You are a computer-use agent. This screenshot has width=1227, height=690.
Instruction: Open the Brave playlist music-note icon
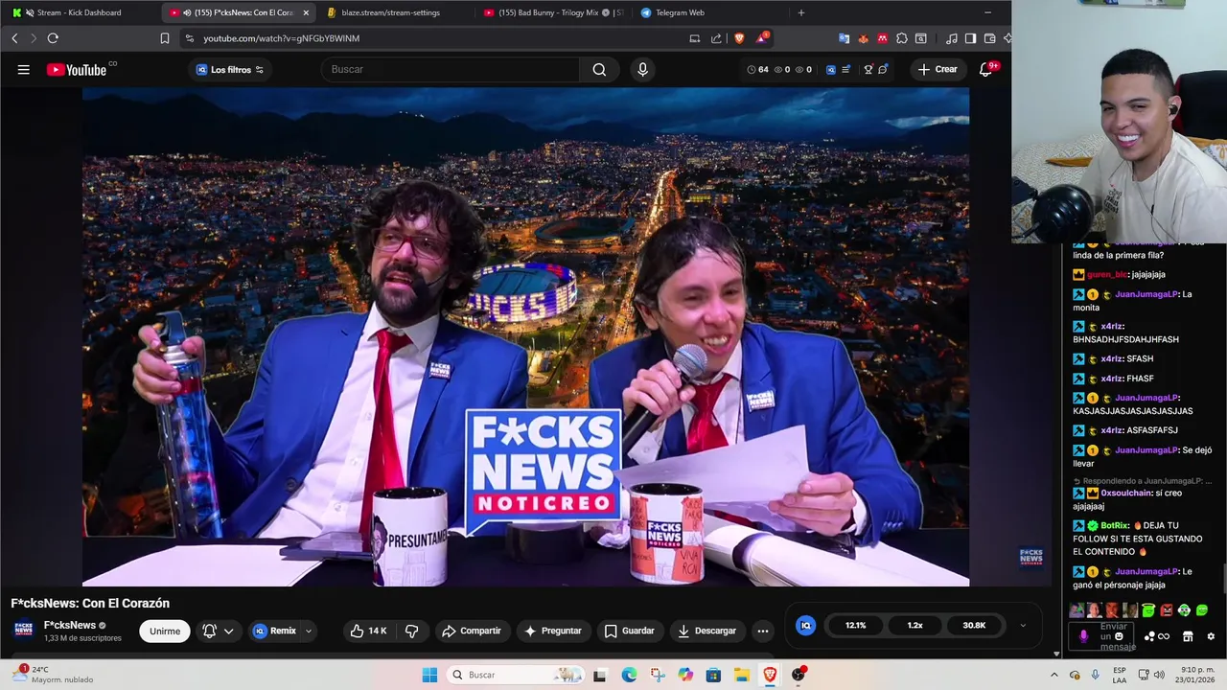[x=951, y=38]
